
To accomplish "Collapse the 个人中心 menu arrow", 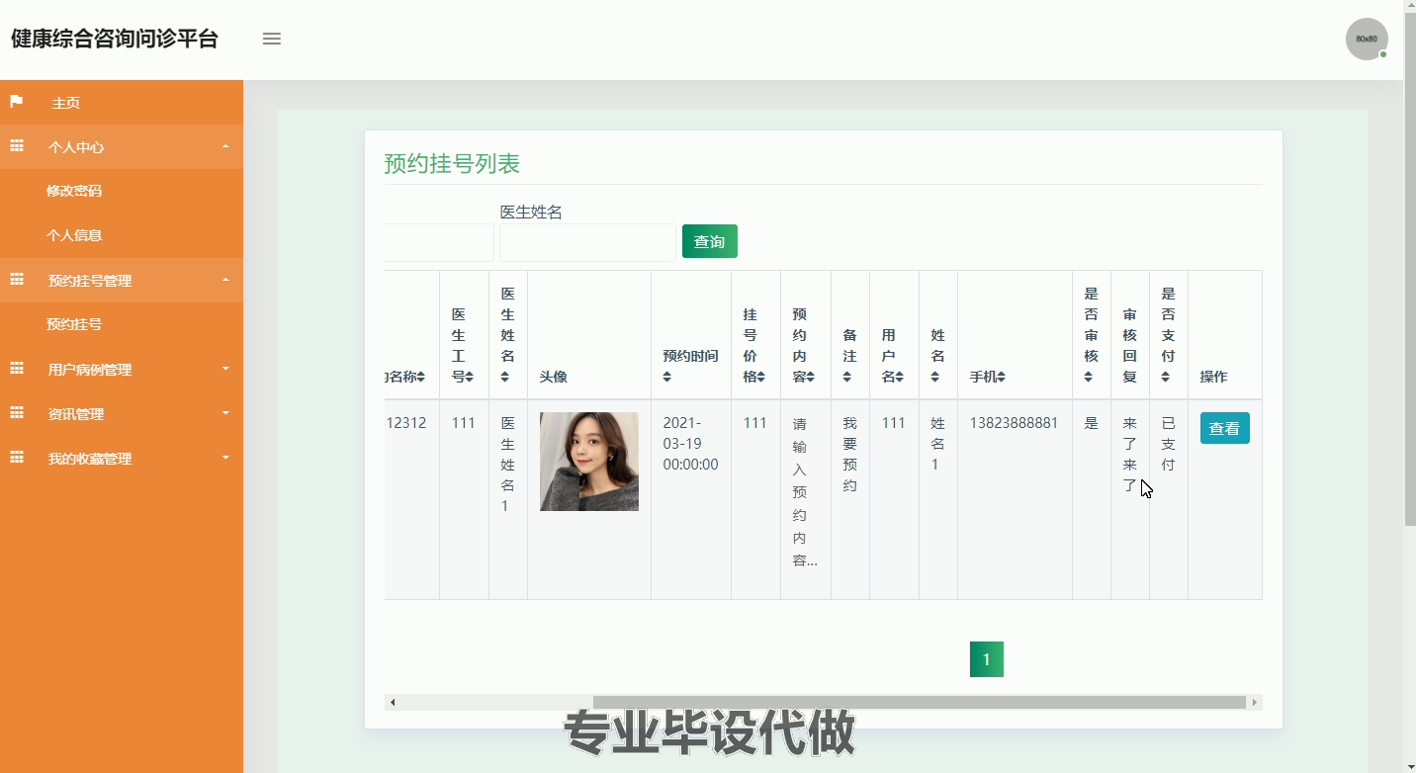I will point(225,146).
